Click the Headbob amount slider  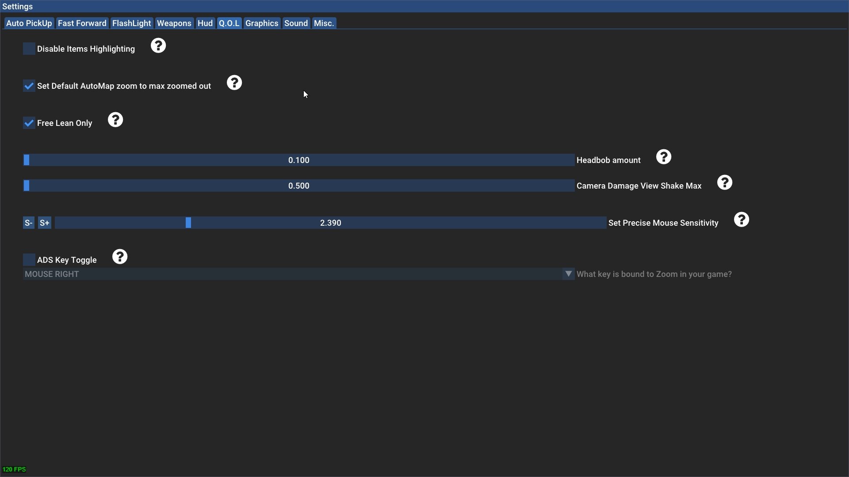pos(298,160)
